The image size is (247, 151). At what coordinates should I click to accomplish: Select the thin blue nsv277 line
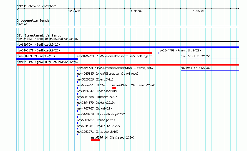point(210,59)
